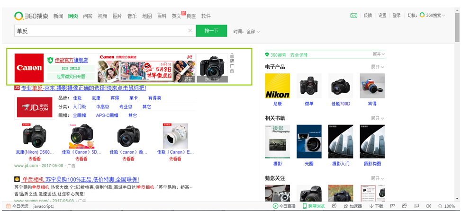Expand the 电子产品 section

point(377,67)
